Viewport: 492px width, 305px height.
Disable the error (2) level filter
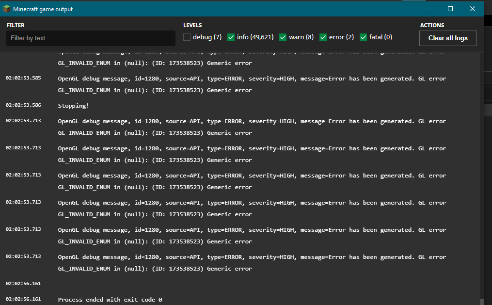323,37
